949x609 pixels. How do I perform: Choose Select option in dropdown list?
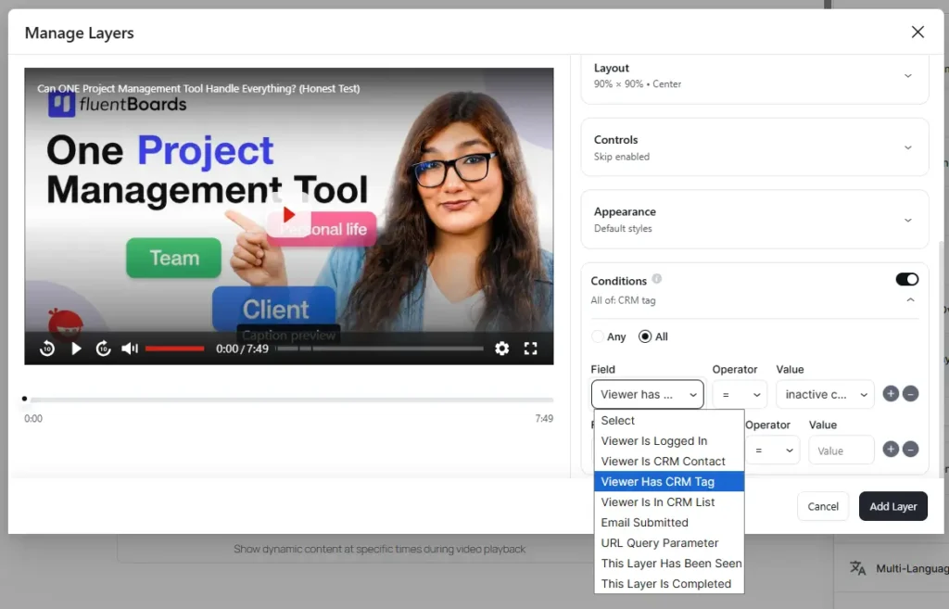[669, 421]
